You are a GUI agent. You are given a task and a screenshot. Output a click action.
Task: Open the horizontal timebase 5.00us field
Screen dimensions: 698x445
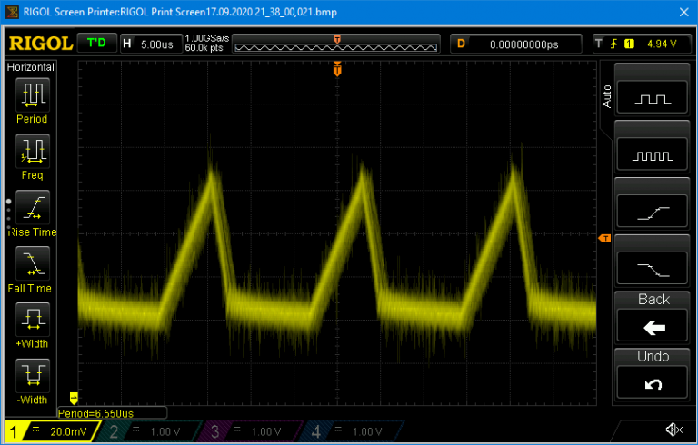(150, 44)
